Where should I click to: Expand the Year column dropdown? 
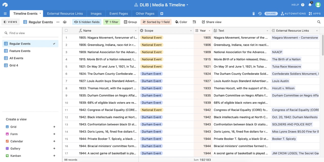point(209,31)
